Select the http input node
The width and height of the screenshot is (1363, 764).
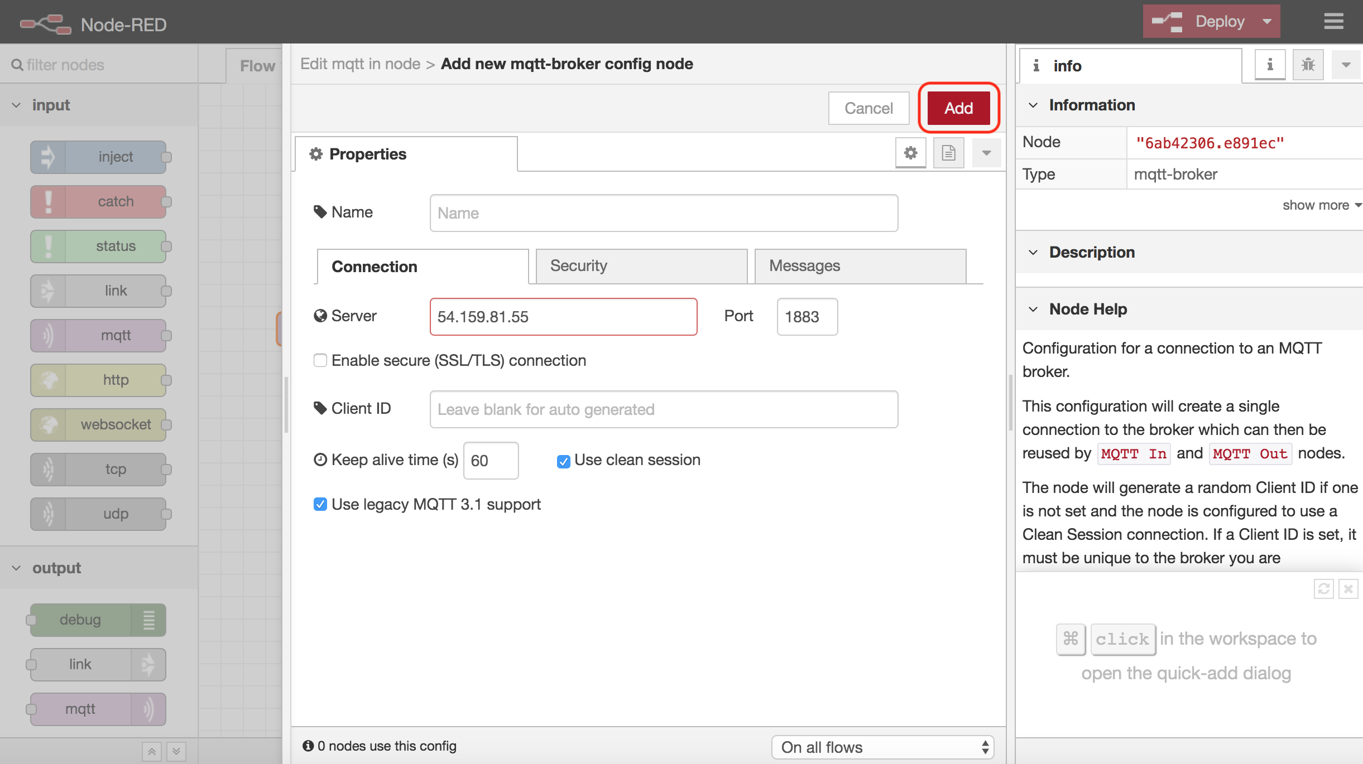tap(99, 380)
